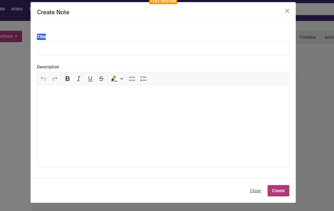Image resolution: width=334 pixels, height=211 pixels.
Task: Toggle italic formatting
Action: pyautogui.click(x=79, y=79)
